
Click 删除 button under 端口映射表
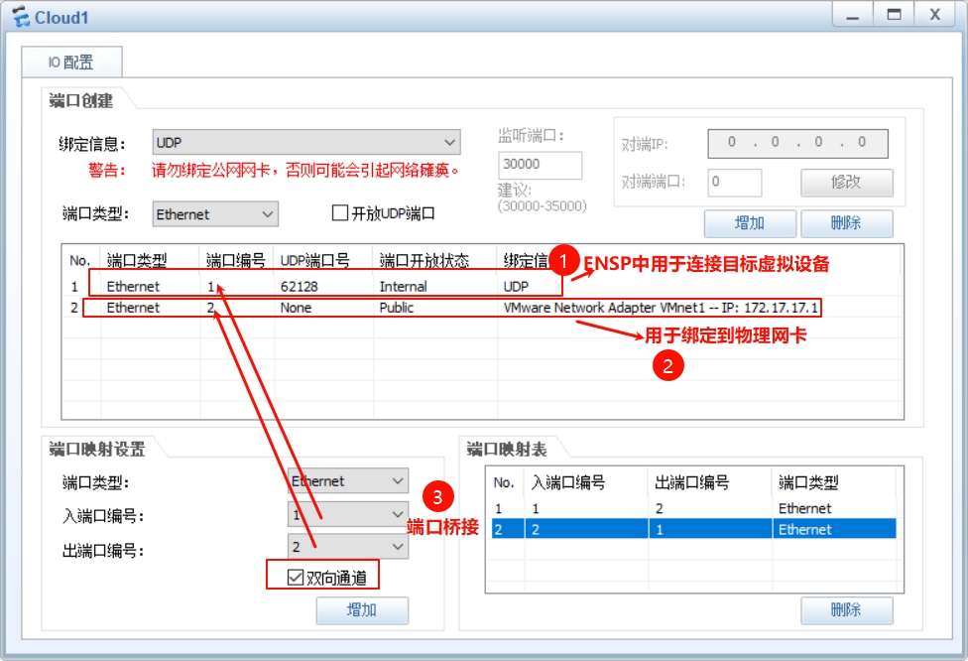point(846,610)
